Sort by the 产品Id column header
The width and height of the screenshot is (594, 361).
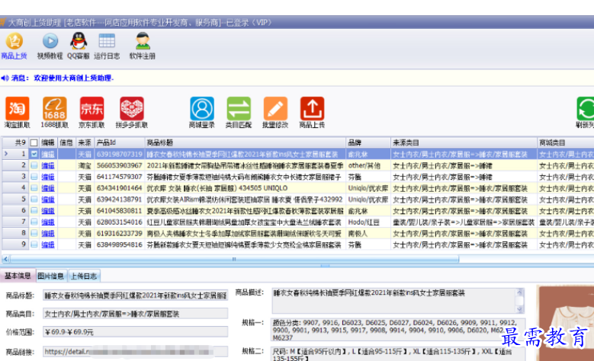click(119, 142)
